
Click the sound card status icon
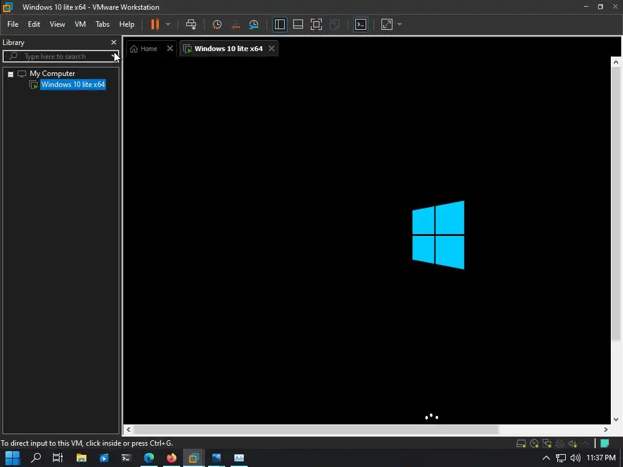(x=573, y=443)
